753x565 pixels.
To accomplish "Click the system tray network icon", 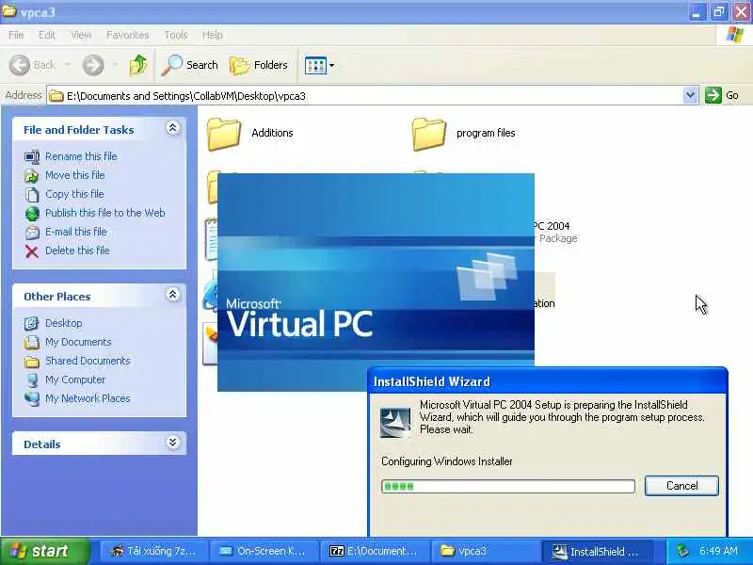I will coord(682,551).
